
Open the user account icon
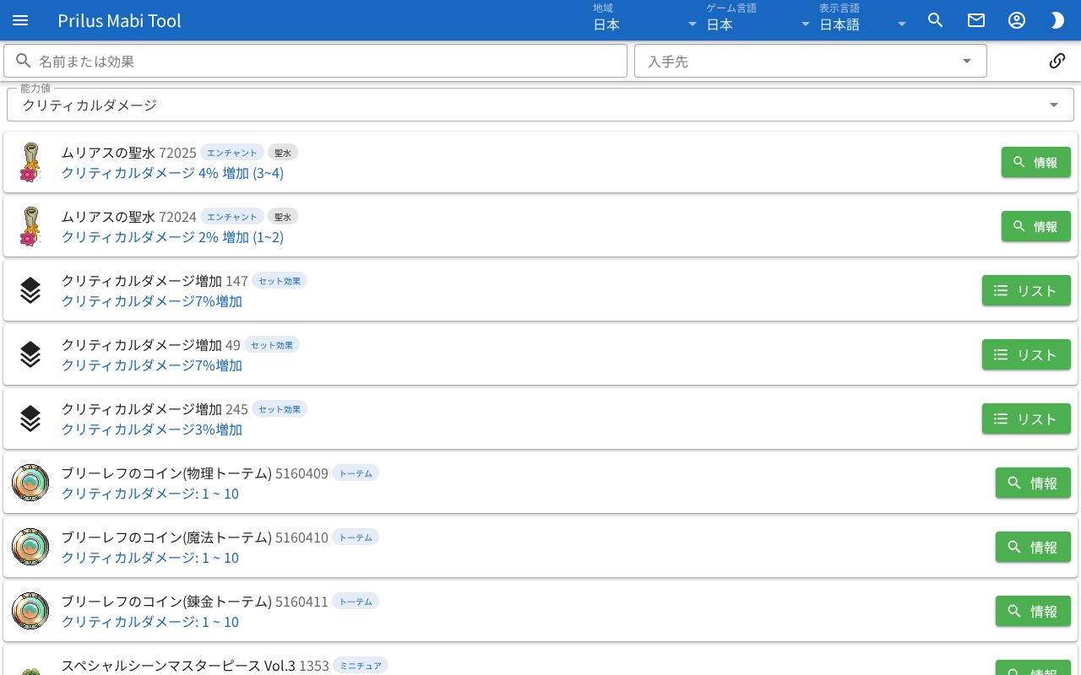pyautogui.click(x=1017, y=20)
